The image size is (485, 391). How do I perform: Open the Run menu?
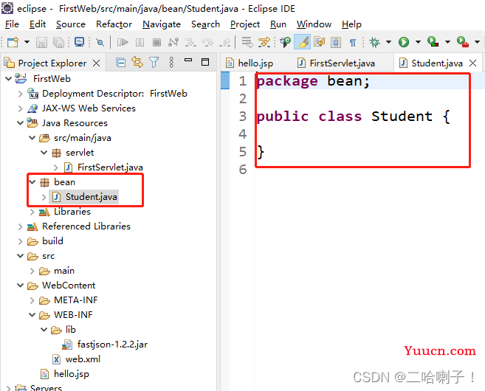coord(278,24)
